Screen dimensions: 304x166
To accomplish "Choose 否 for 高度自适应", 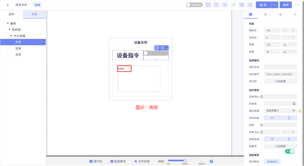I will point(289,139).
